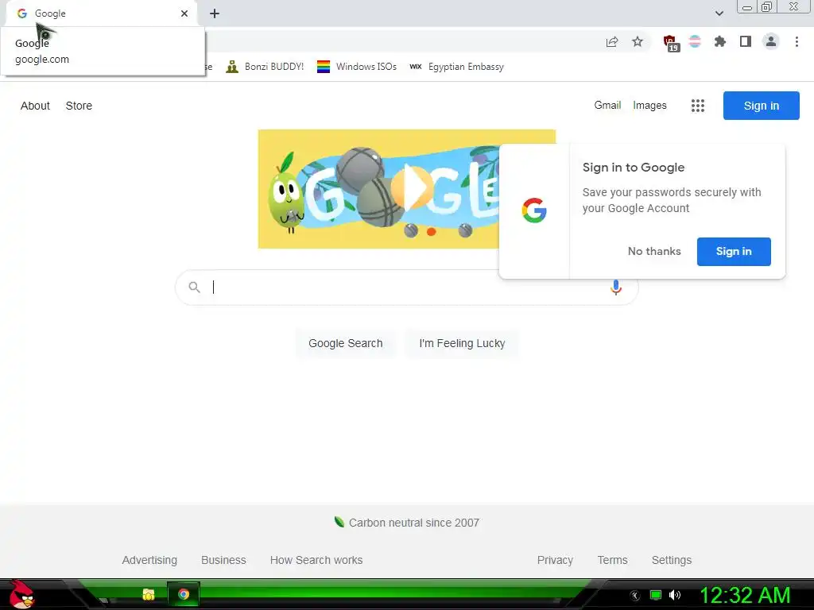Screen dimensions: 814x610
Task: Open the red shield extension with badge 19
Action: [671, 43]
